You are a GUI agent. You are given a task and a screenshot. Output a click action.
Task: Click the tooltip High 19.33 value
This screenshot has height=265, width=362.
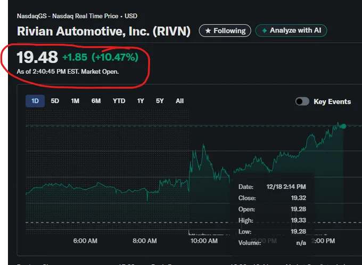pos(299,220)
